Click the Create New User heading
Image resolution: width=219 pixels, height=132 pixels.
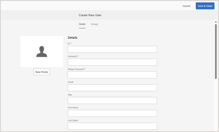point(90,15)
